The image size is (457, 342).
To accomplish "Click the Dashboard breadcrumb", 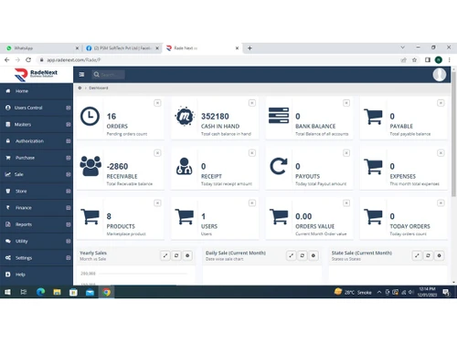I will [99, 88].
